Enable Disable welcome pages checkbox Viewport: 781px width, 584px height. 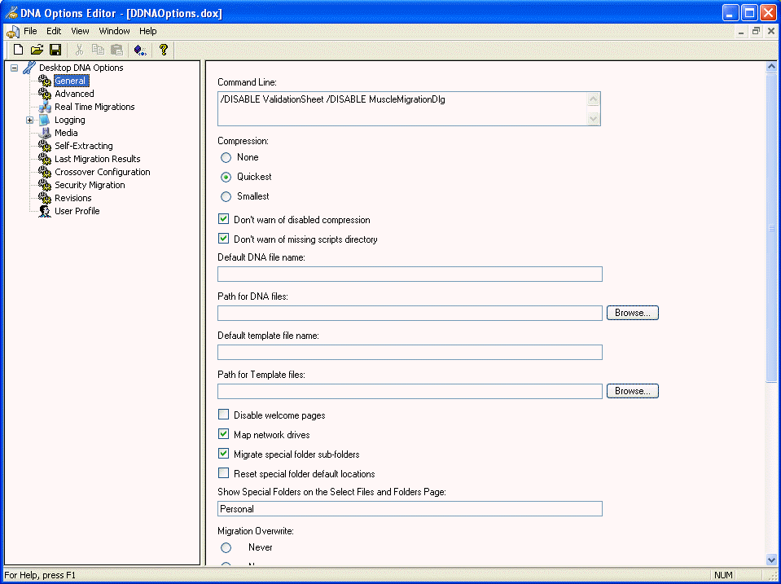224,415
